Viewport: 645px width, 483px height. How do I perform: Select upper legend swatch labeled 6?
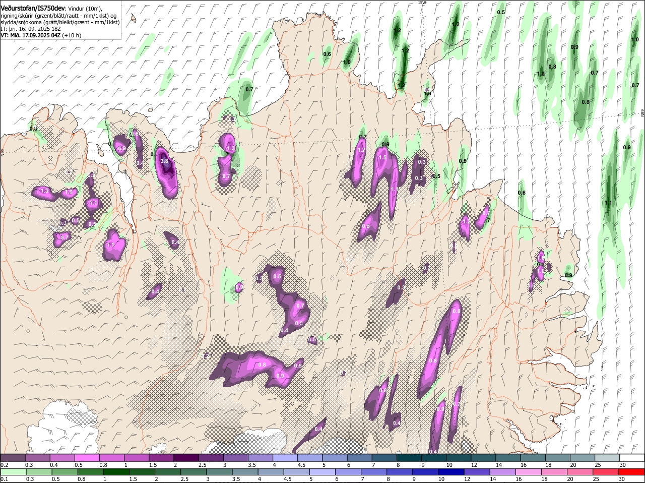(360, 458)
